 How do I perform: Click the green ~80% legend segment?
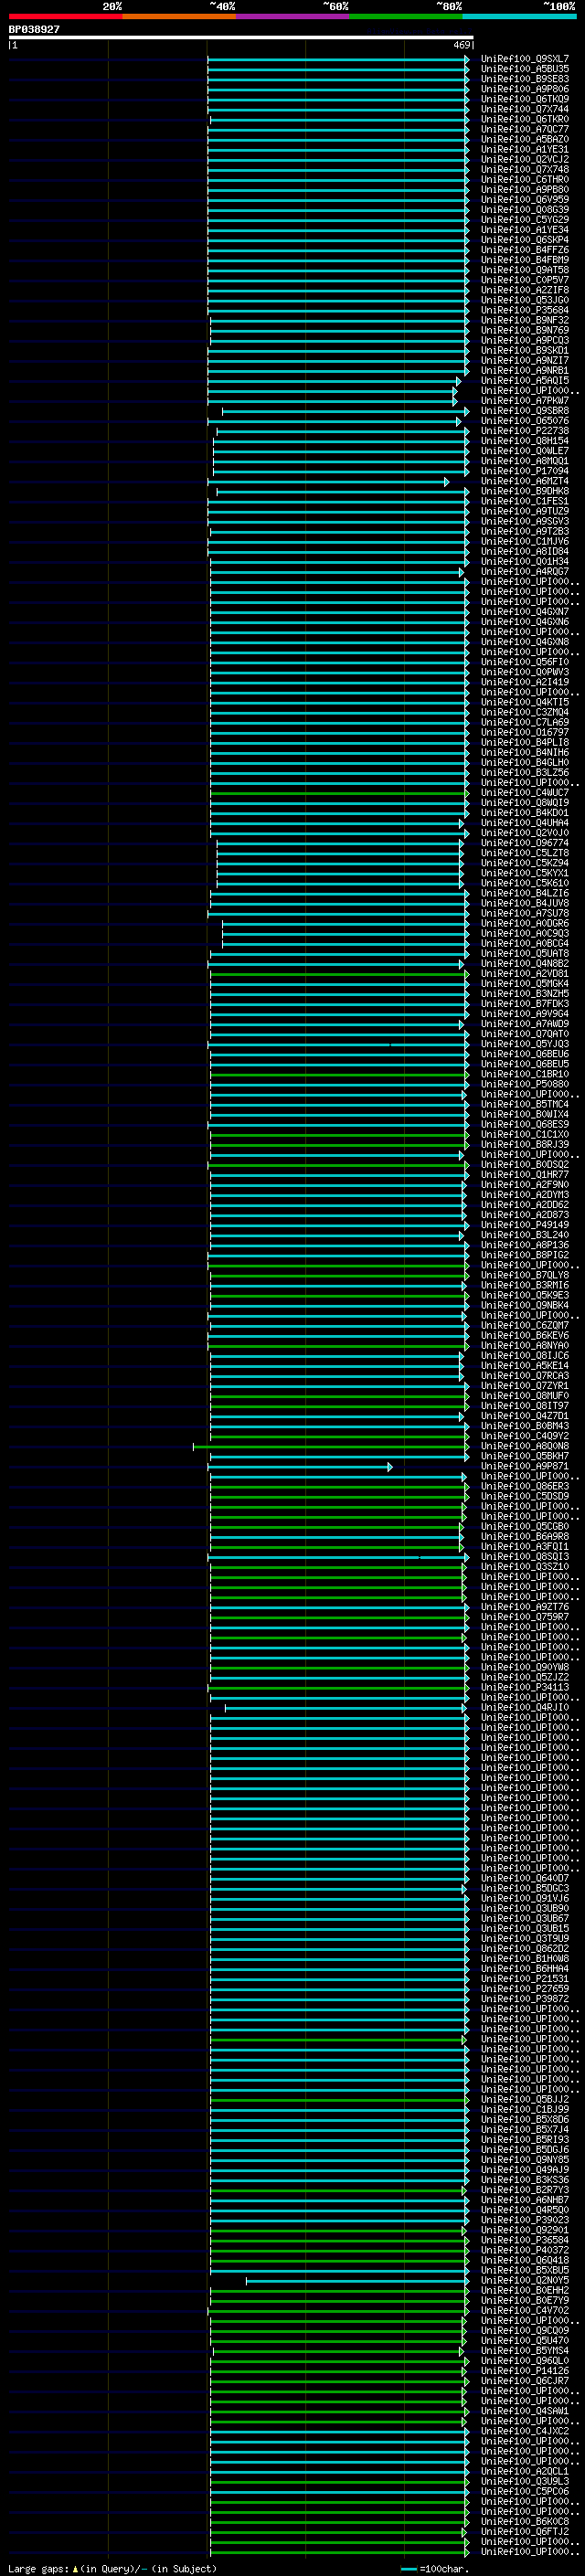[406, 16]
